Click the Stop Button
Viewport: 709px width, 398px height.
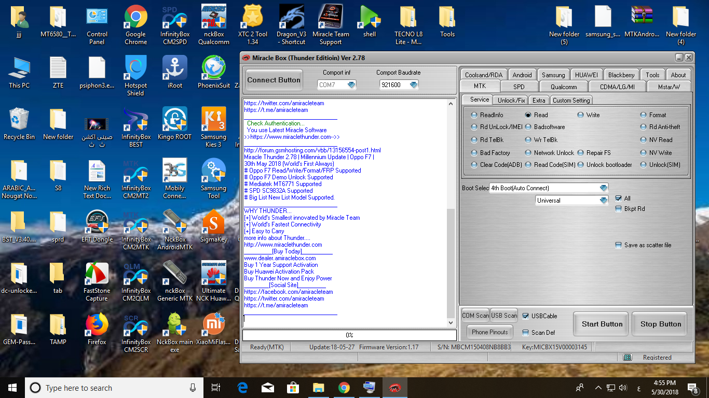[x=661, y=324]
